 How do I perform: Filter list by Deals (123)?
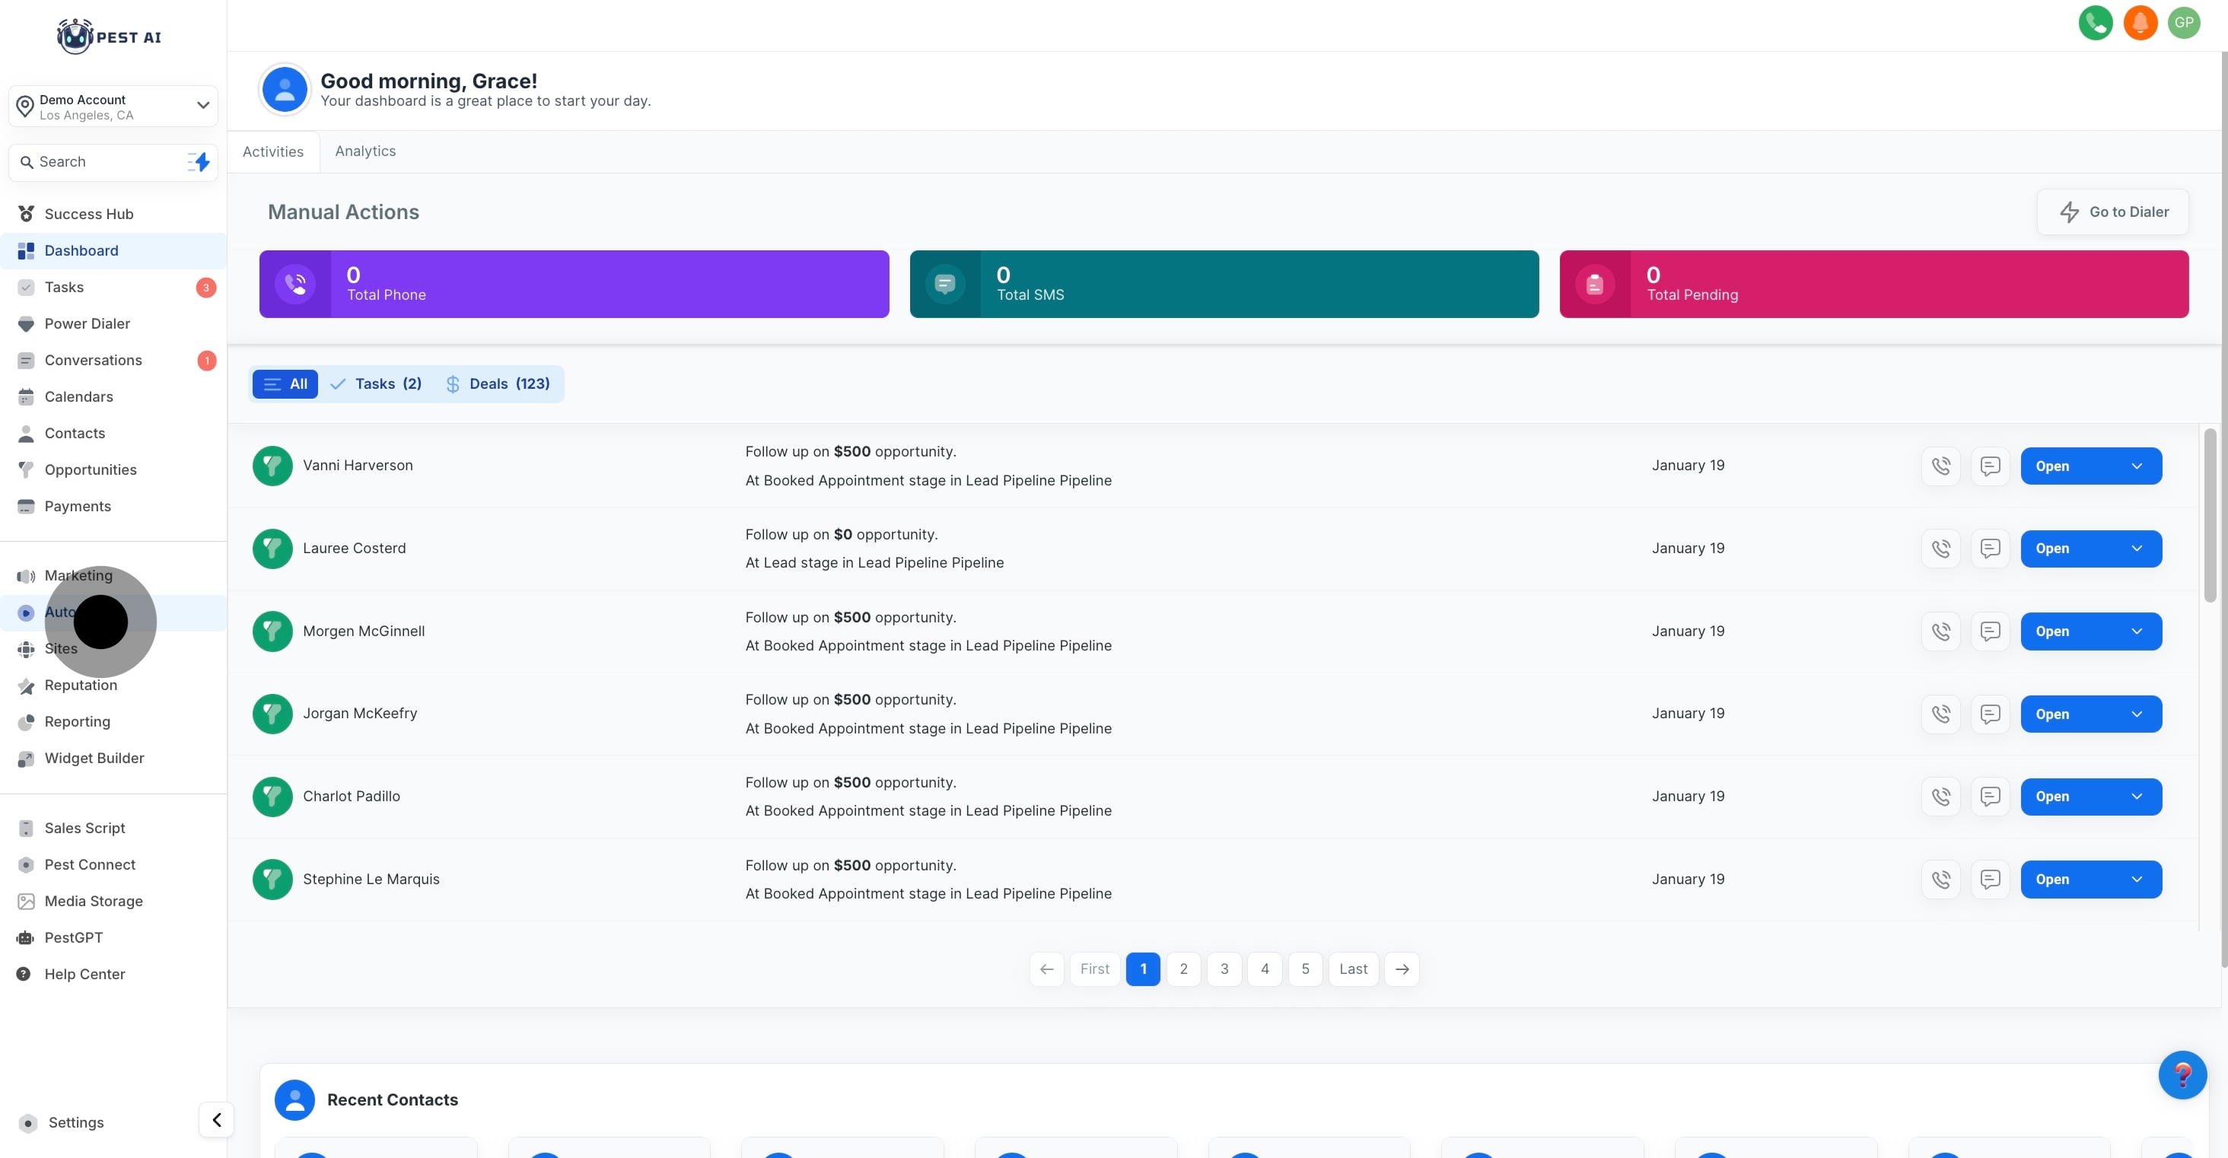[x=498, y=384]
